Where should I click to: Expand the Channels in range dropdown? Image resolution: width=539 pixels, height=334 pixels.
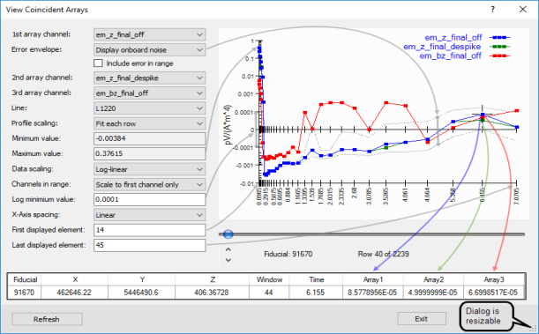(x=150, y=184)
